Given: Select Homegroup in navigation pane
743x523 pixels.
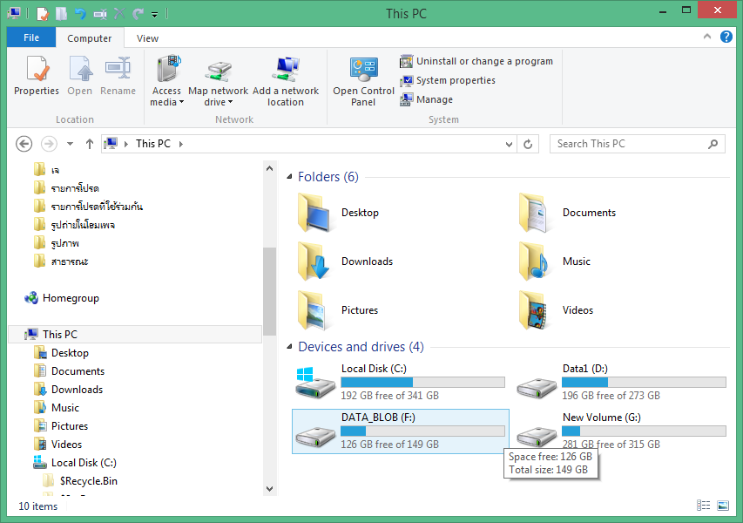Looking at the screenshot, I should 62,298.
